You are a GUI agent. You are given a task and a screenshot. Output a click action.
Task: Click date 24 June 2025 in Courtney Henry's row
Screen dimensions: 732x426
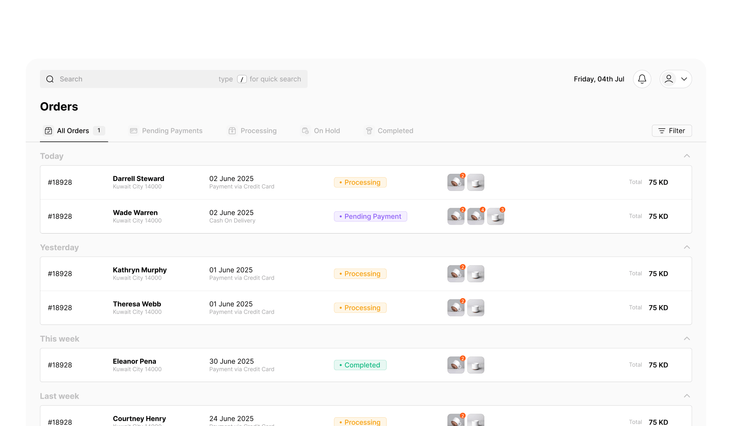point(231,419)
